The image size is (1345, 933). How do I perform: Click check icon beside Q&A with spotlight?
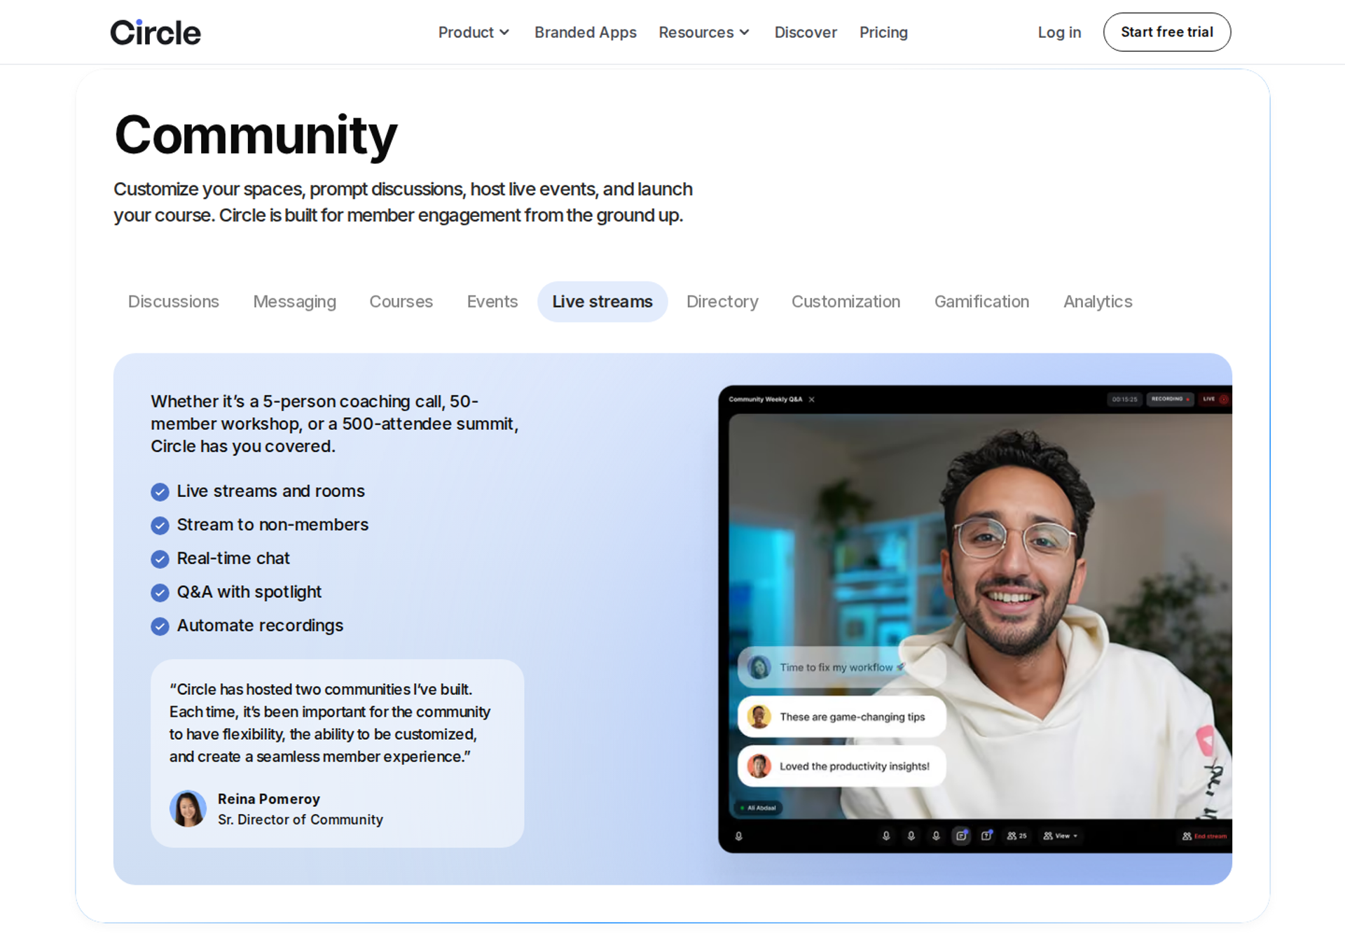(x=160, y=593)
